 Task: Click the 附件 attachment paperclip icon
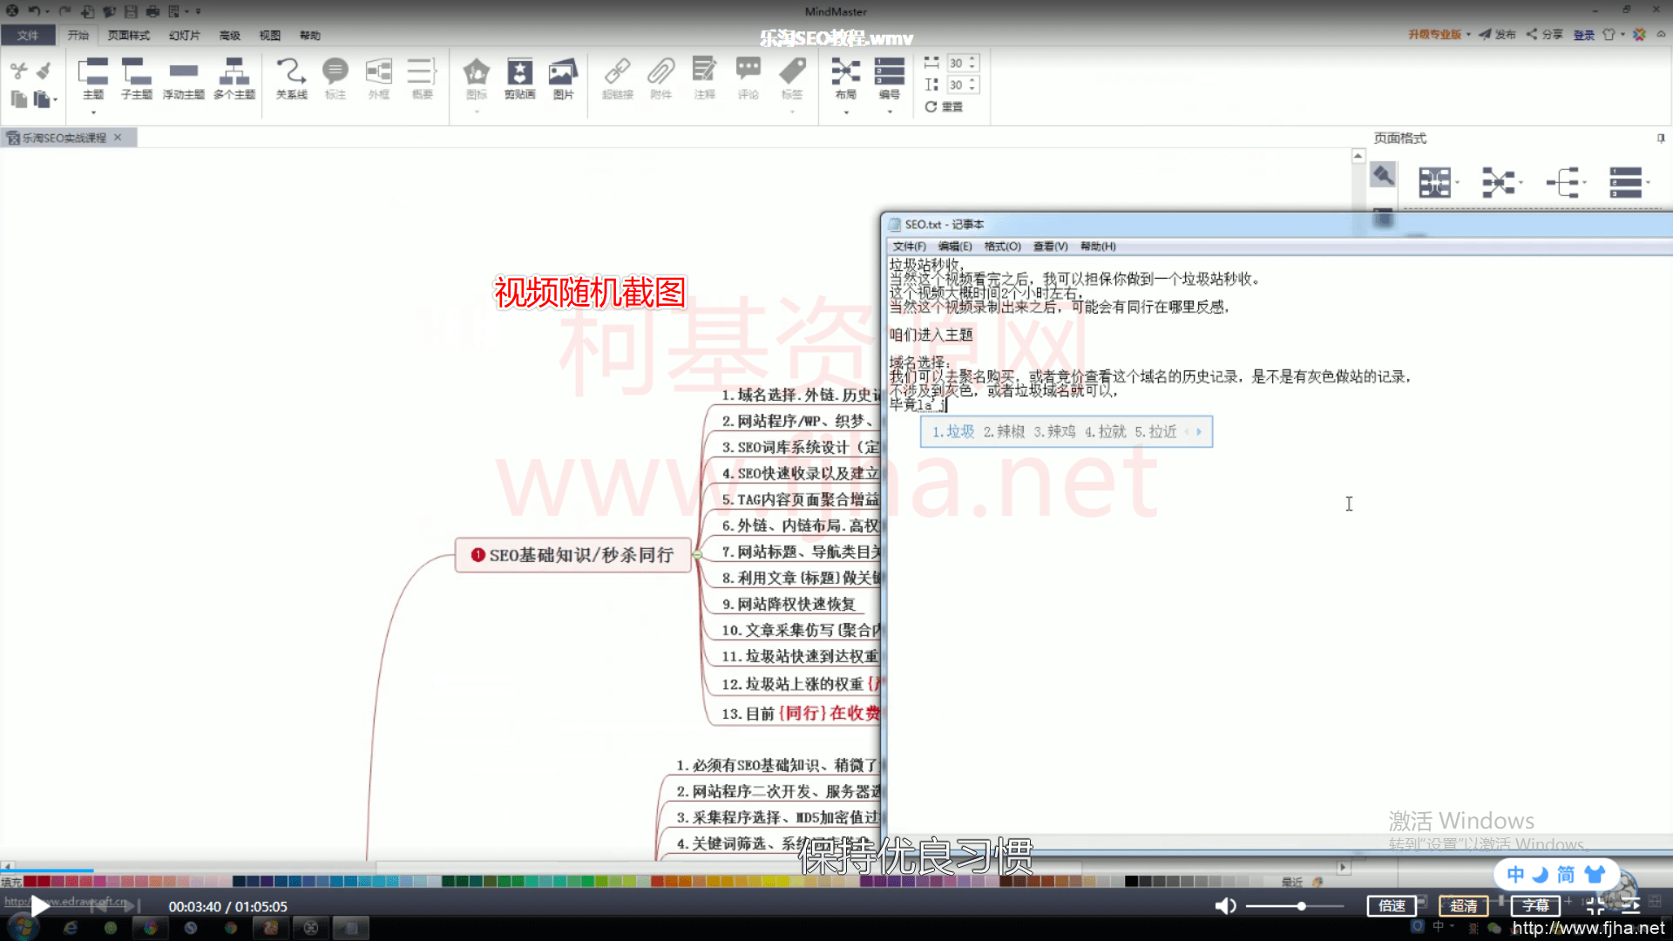(x=661, y=71)
